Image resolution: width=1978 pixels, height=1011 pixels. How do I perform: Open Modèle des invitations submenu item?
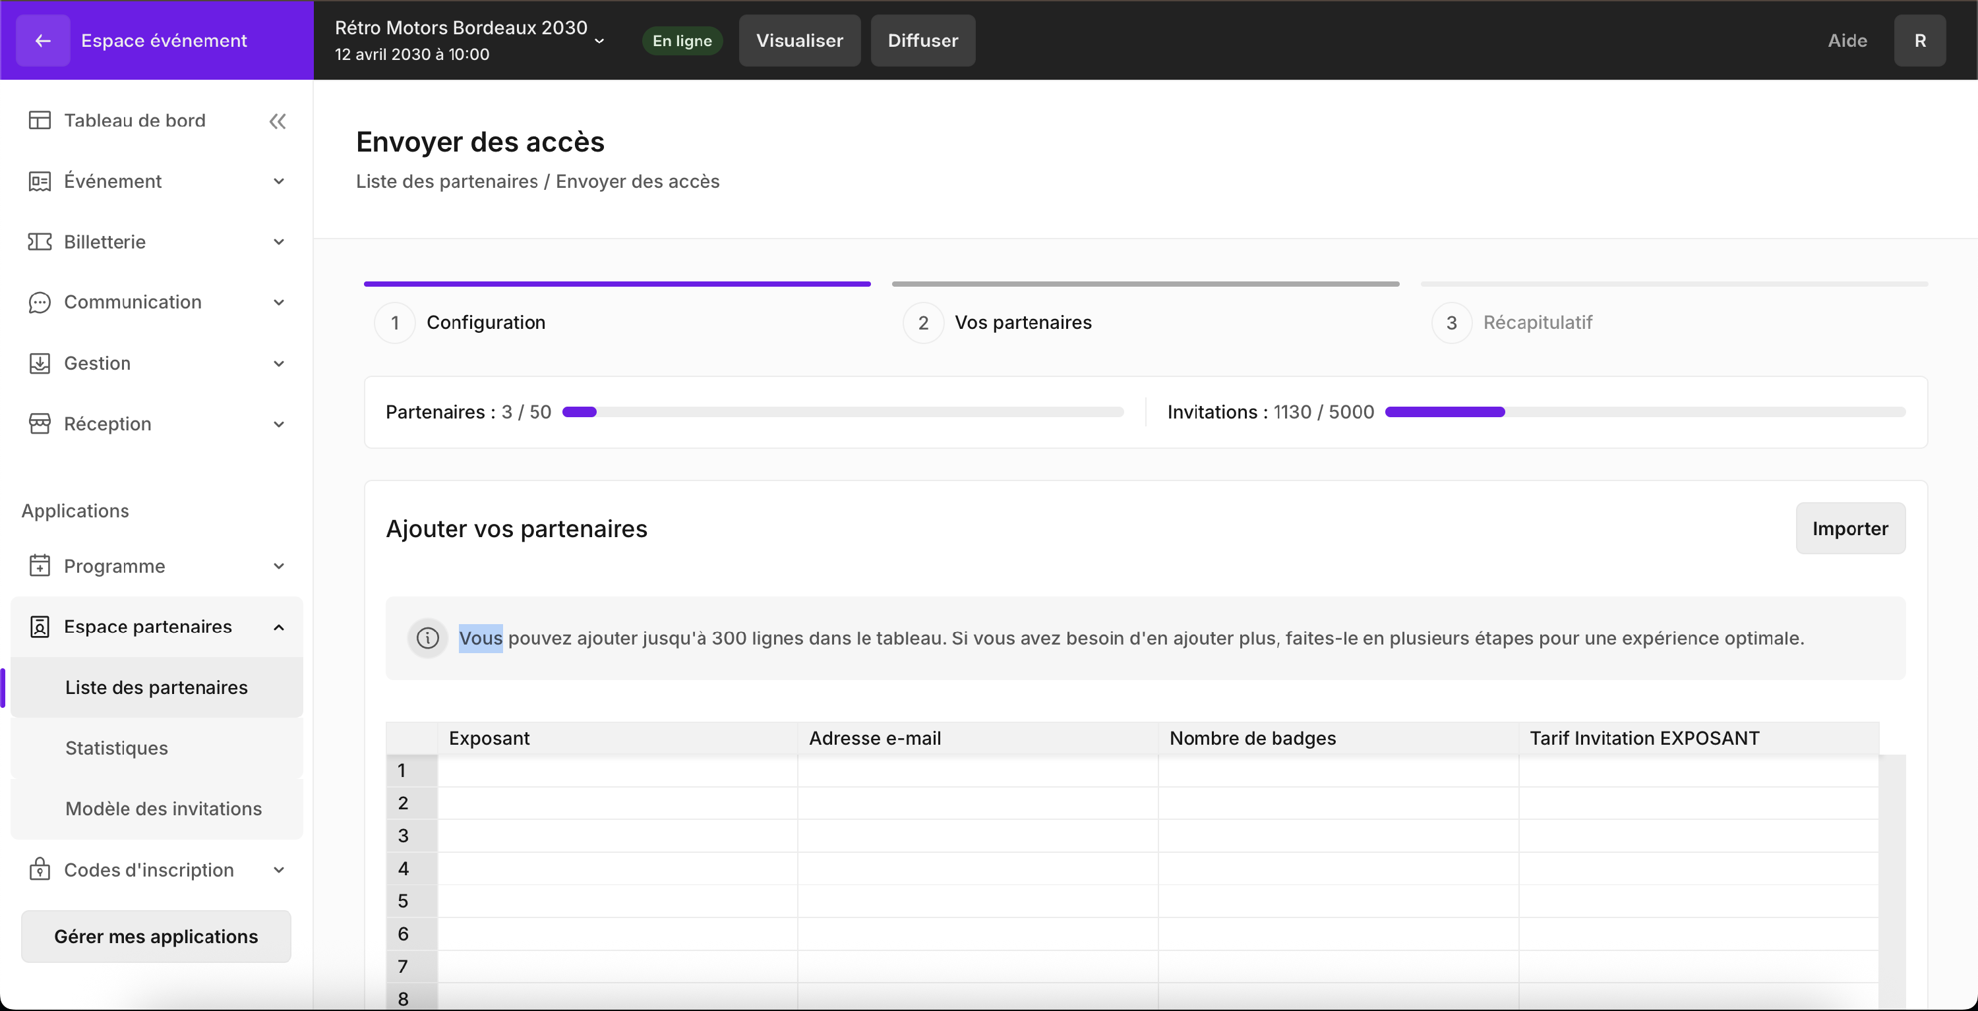click(x=164, y=809)
